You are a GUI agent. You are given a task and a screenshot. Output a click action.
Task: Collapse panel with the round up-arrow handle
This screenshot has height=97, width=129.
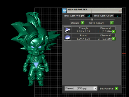(92, 19)
